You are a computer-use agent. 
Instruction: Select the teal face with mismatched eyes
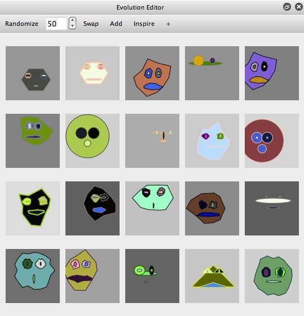click(33, 276)
